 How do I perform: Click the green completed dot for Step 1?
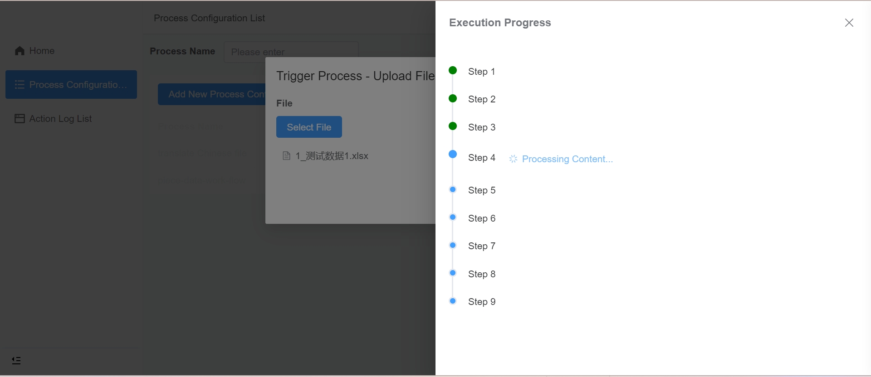click(x=453, y=70)
